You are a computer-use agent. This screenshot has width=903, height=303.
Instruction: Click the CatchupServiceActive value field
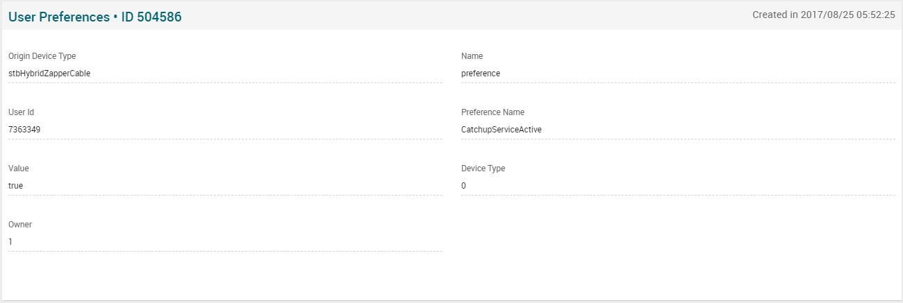pos(501,129)
